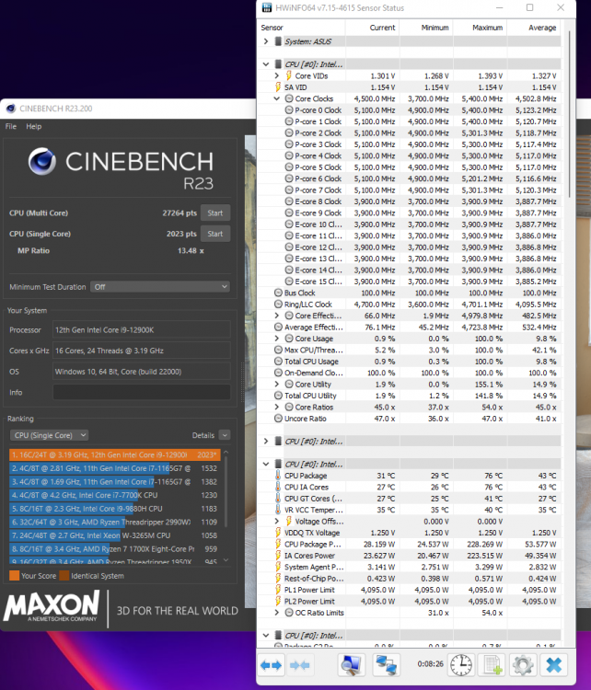Expand the Core Utility row
This screenshot has height=690, width=591.
coord(276,385)
